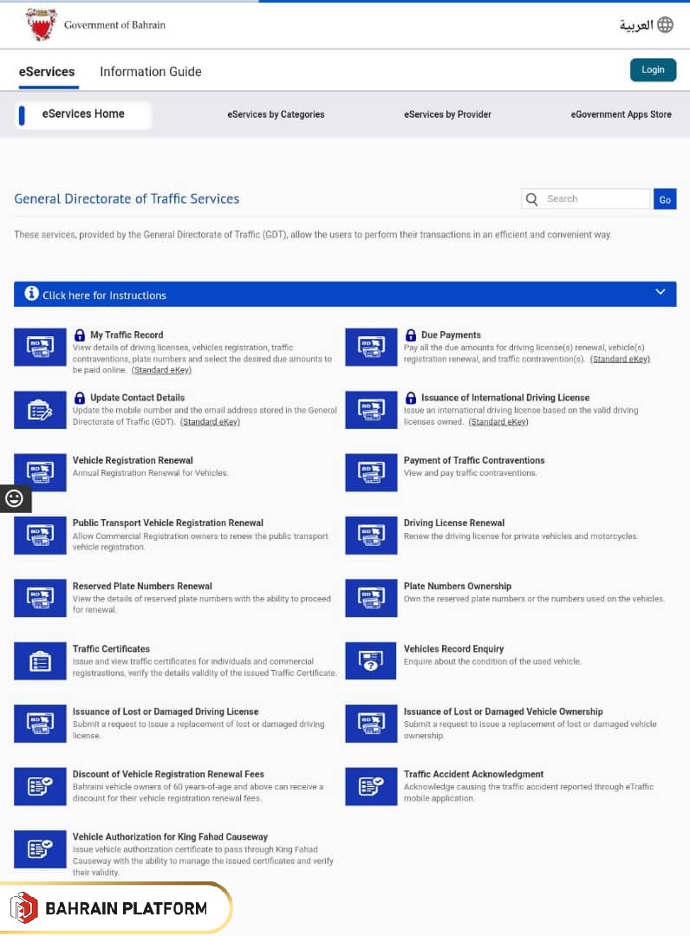Expand the Click here for Instructions chevron

click(661, 293)
